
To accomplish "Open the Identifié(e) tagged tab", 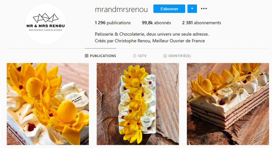I will [x=177, y=56].
